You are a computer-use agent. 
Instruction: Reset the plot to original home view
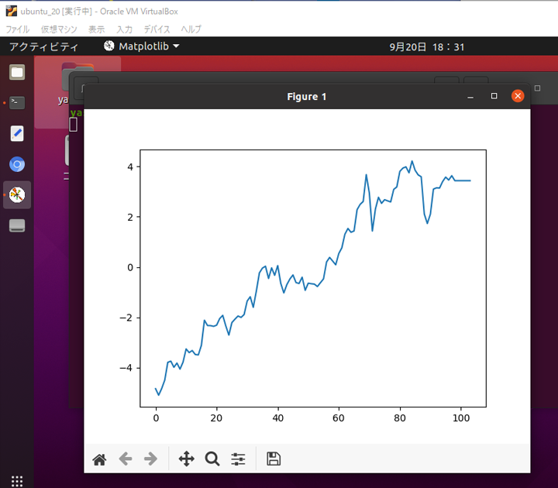99,459
